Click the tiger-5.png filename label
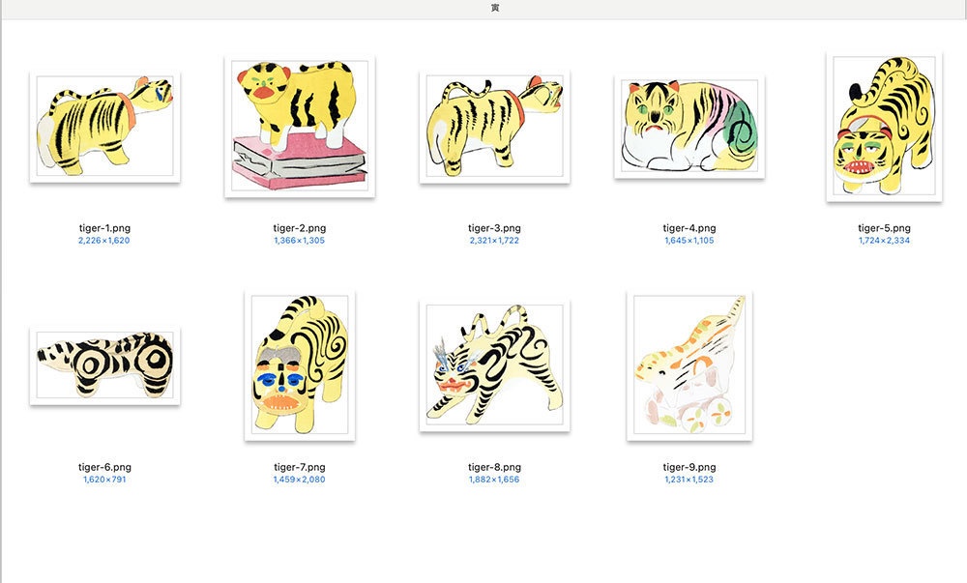967x583 pixels. [x=885, y=228]
